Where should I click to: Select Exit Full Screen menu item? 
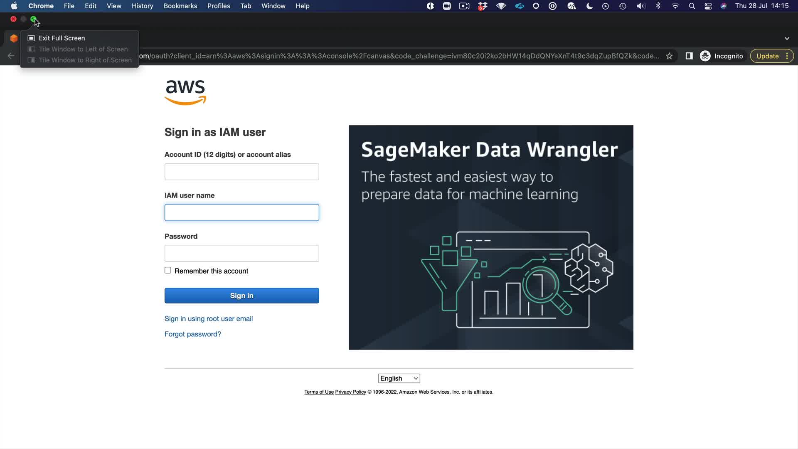click(62, 38)
